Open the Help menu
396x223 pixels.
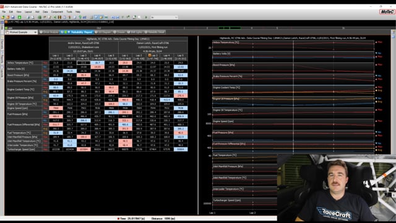pos(78,12)
